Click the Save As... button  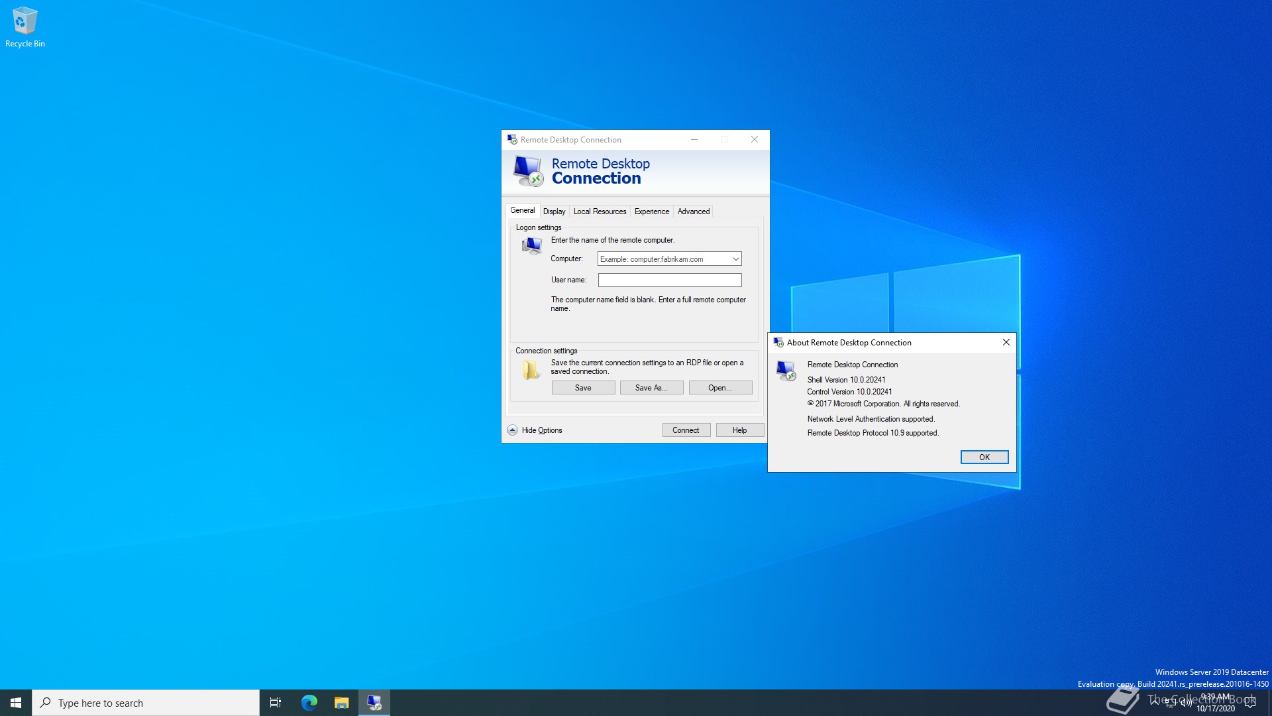[651, 388]
